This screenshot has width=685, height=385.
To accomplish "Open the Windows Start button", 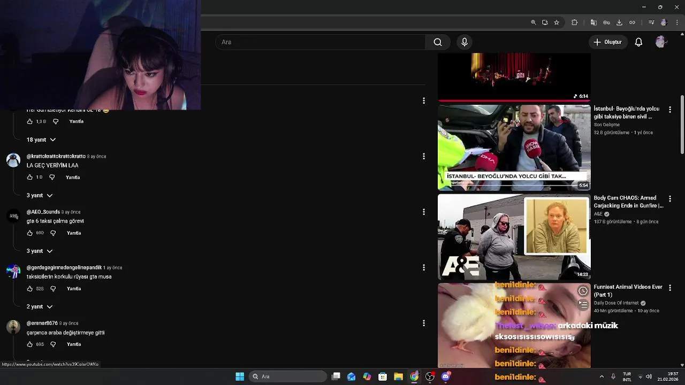I will [240, 376].
